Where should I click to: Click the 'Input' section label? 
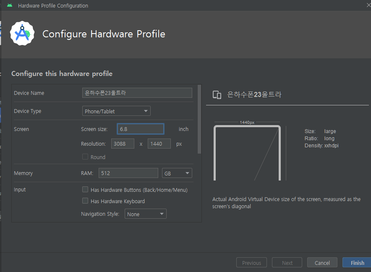click(20, 190)
